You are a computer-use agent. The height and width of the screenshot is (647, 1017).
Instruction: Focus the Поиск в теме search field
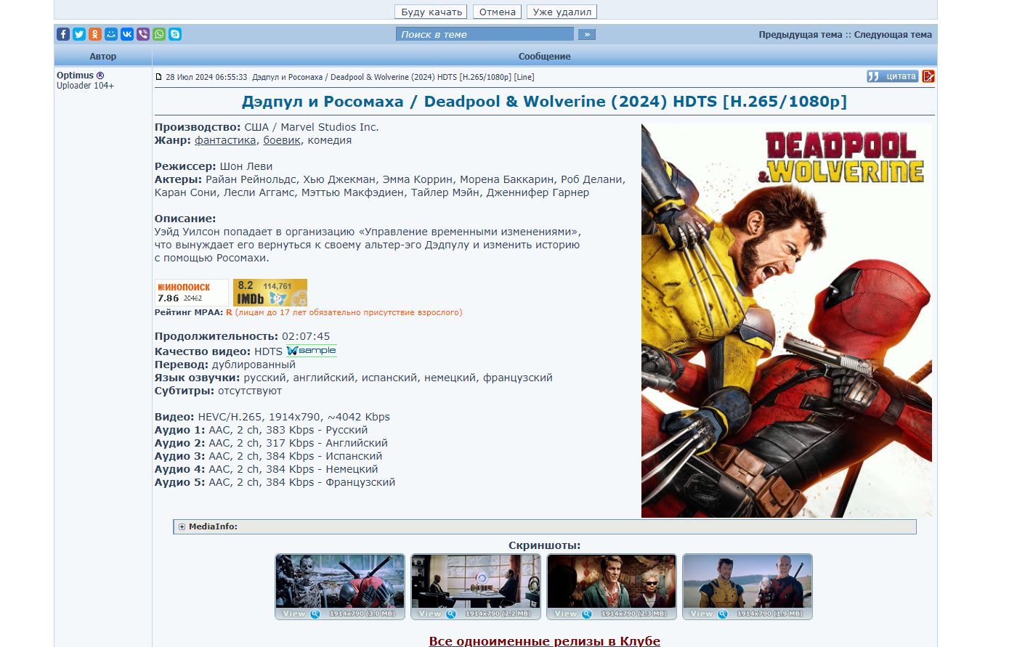point(485,34)
